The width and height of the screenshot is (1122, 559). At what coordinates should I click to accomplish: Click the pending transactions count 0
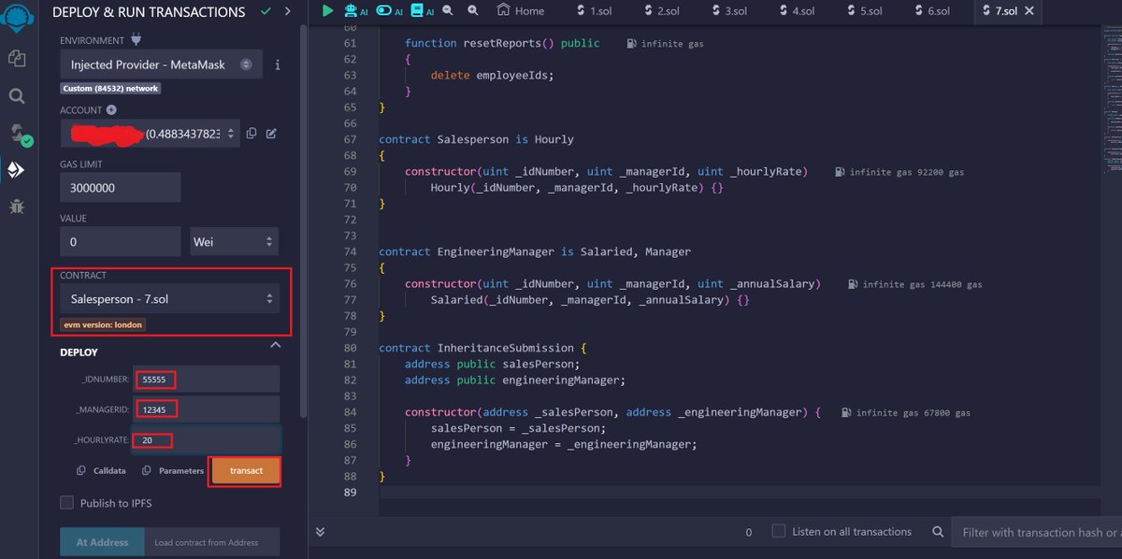[748, 533]
